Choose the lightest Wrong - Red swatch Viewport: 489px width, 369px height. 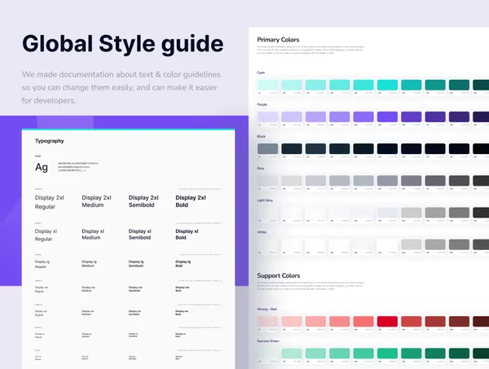[267, 321]
